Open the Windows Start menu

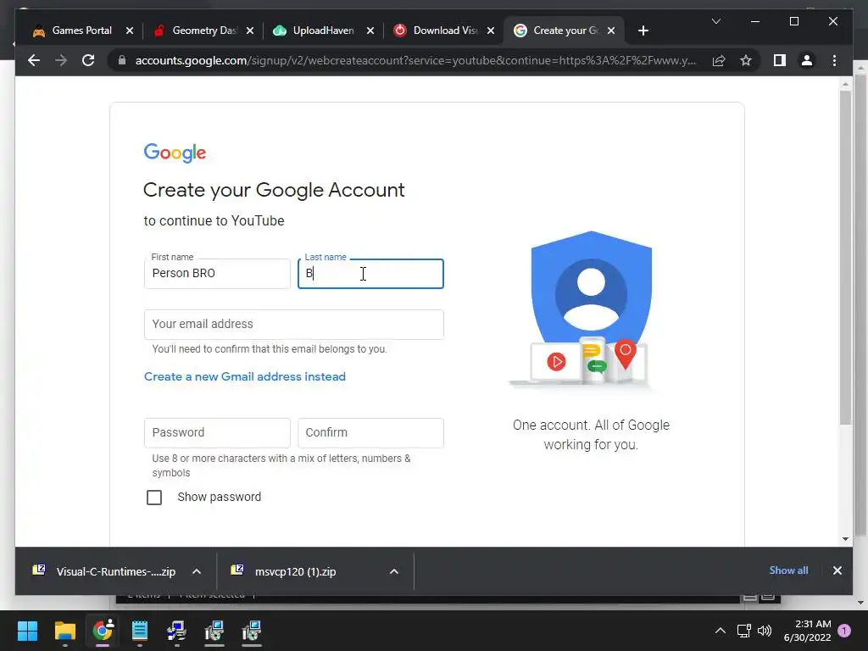click(27, 631)
